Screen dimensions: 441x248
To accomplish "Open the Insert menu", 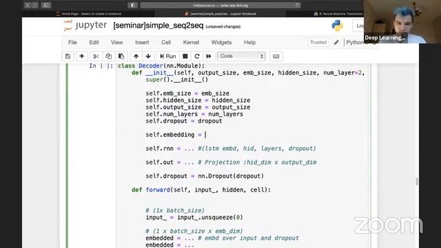I will [142, 43].
